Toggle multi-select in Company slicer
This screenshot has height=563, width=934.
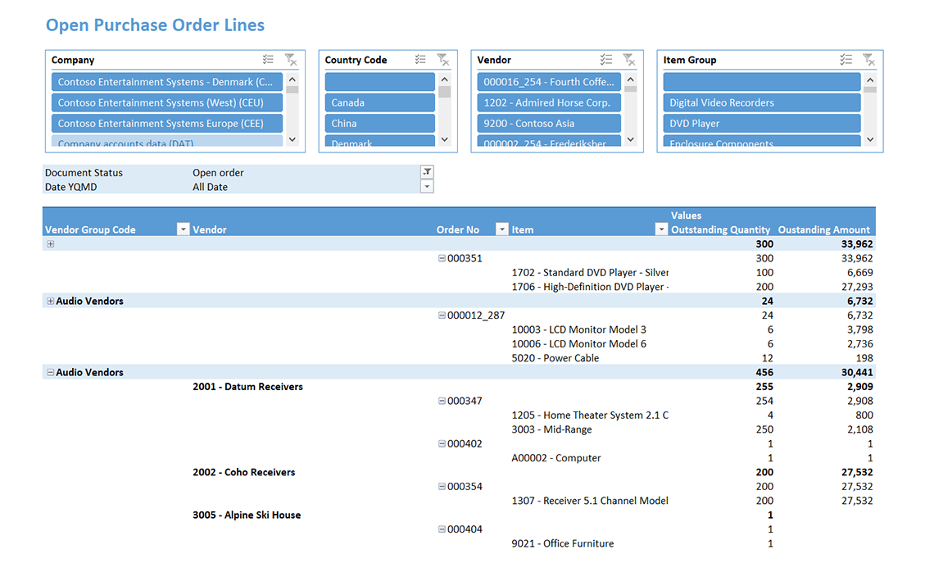click(x=268, y=60)
